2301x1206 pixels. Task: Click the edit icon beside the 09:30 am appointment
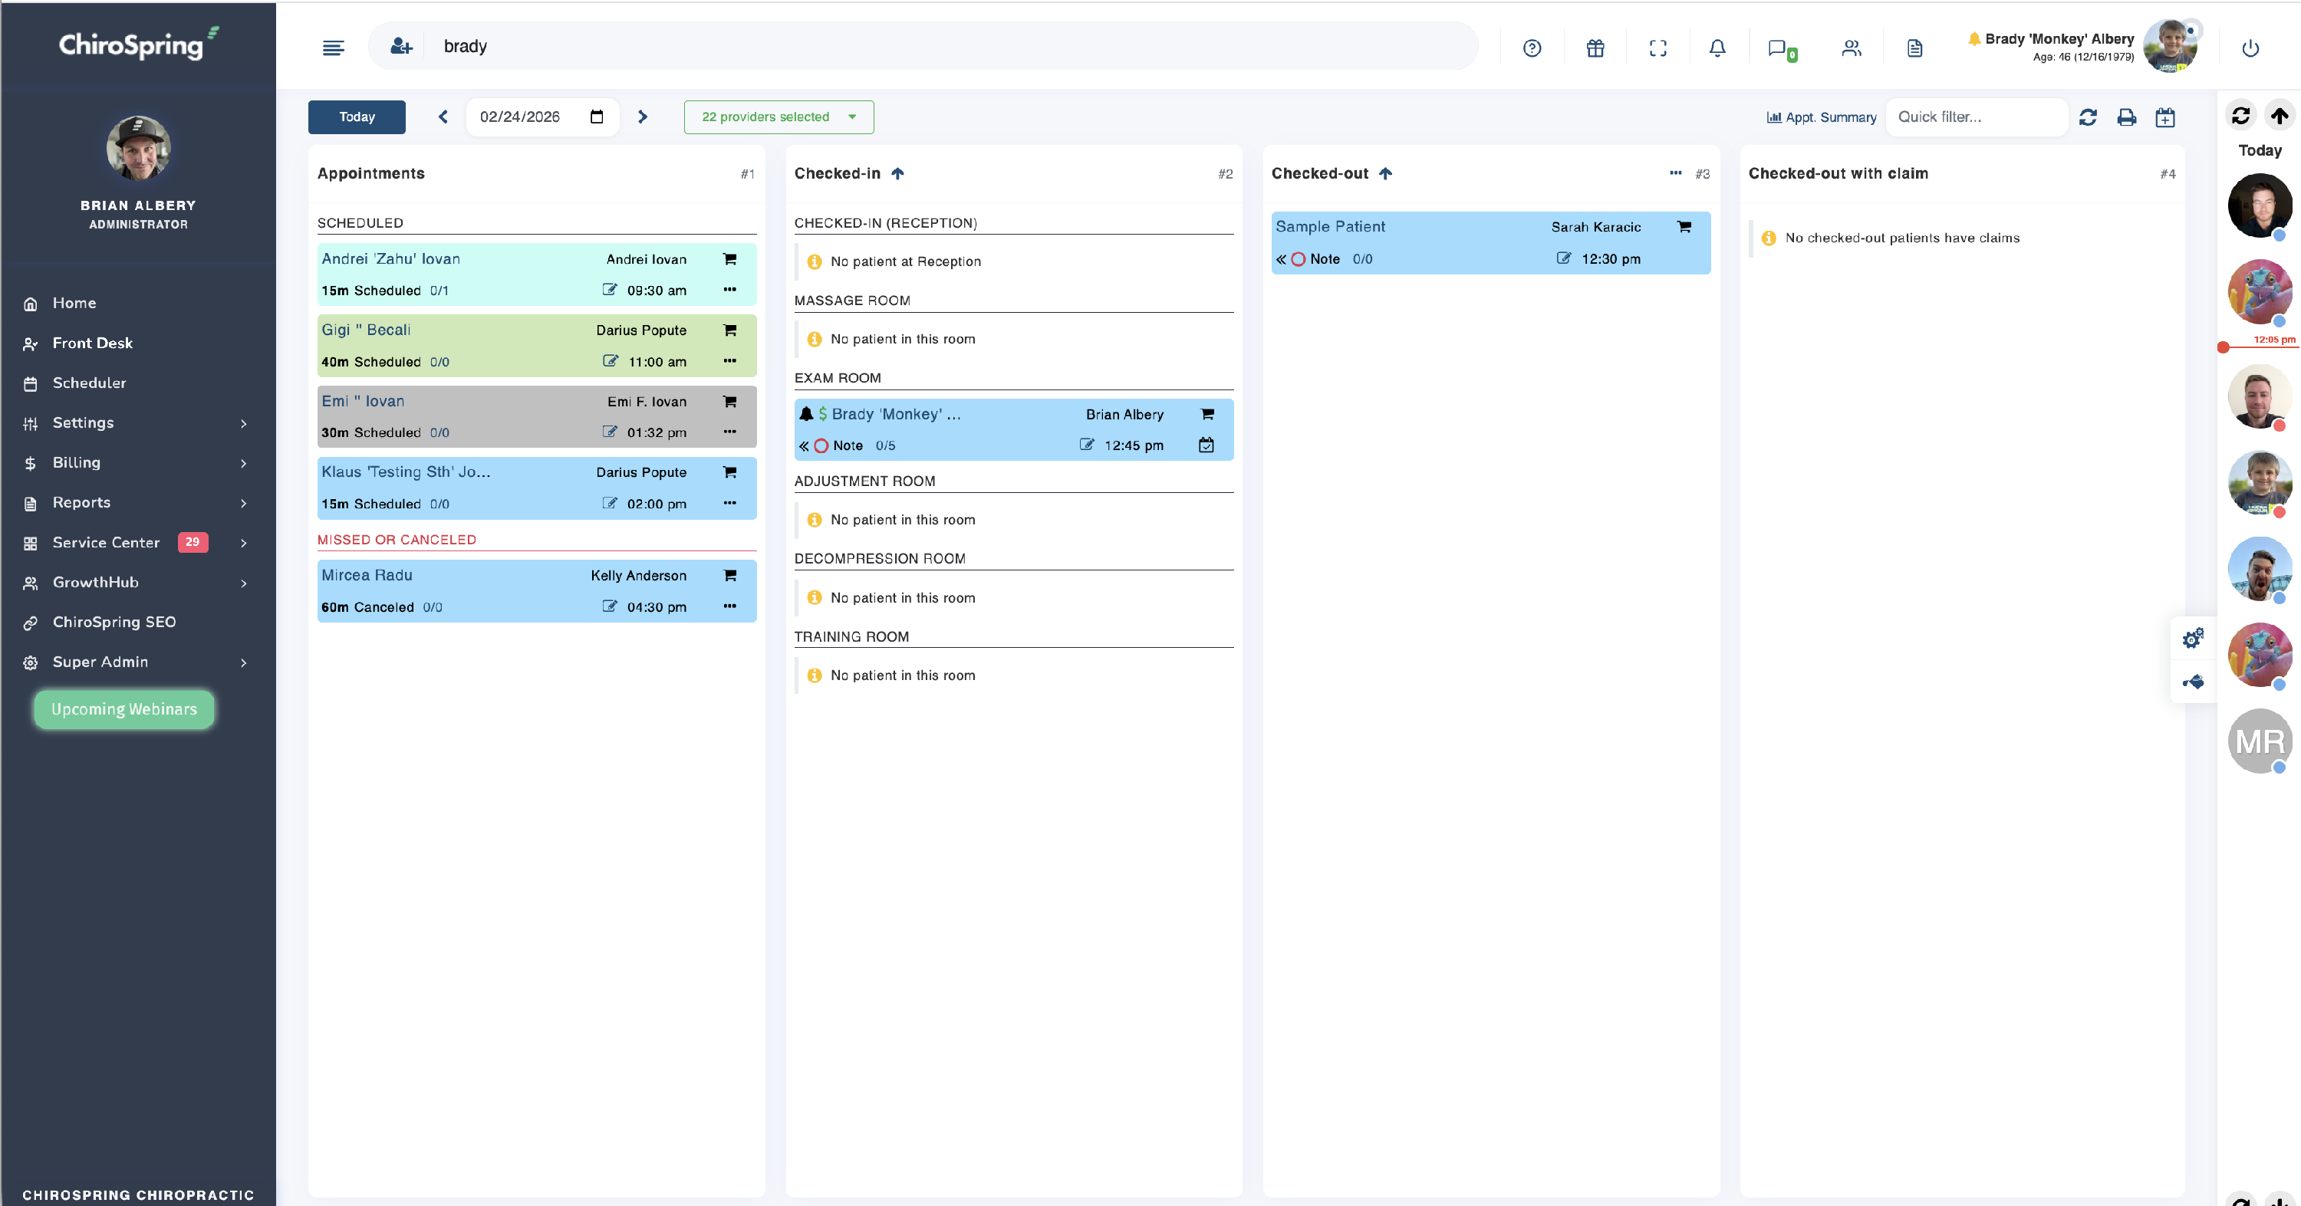pyautogui.click(x=610, y=290)
